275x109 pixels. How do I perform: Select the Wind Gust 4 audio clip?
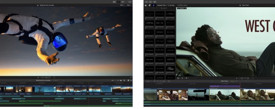tap(80, 99)
